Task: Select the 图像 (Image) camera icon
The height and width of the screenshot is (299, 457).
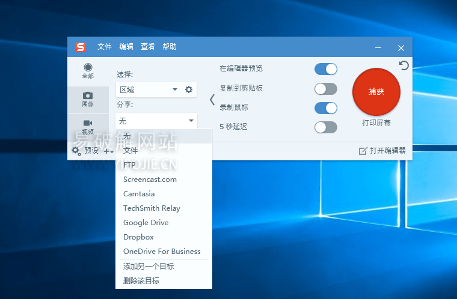Action: 88,95
